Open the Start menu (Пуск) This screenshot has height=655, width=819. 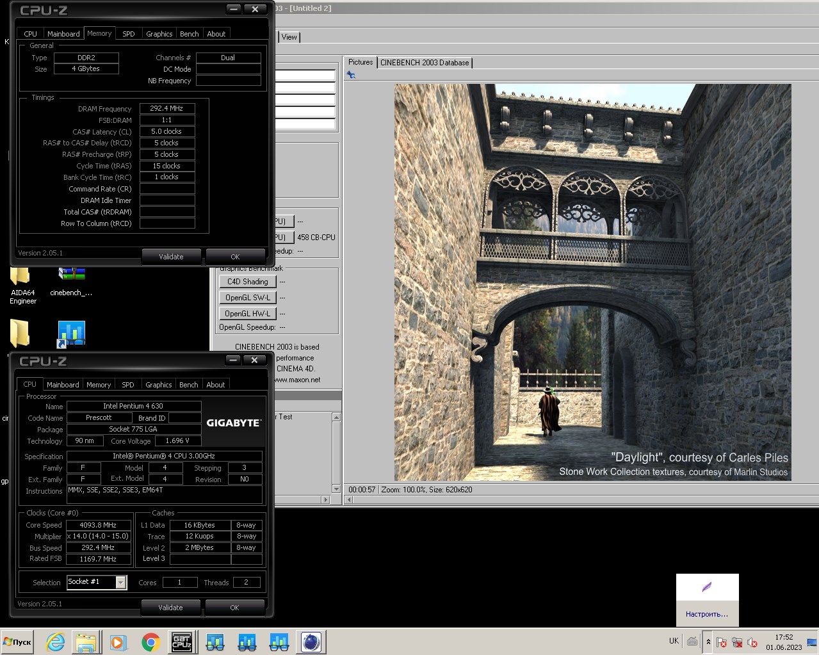tap(17, 642)
